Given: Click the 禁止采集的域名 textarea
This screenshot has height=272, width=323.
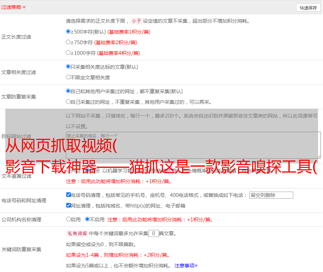Looking at the screenshot, I should pos(193,145).
